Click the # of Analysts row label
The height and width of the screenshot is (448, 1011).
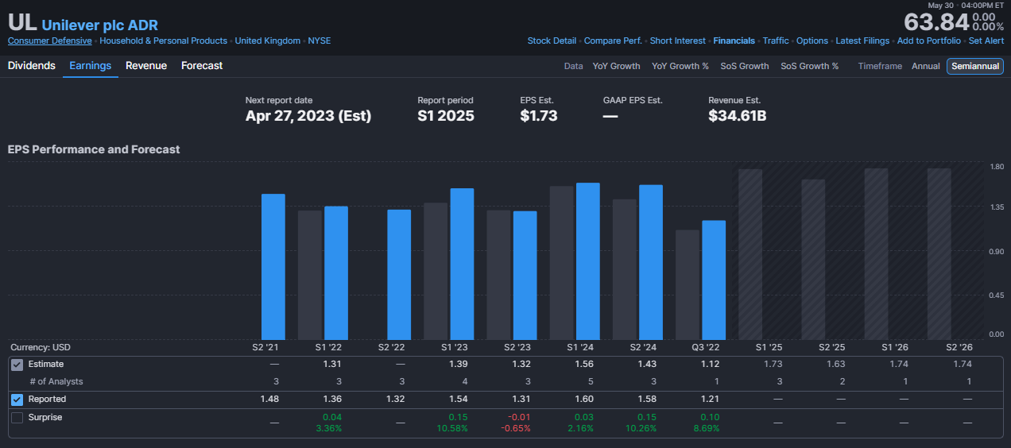point(56,382)
